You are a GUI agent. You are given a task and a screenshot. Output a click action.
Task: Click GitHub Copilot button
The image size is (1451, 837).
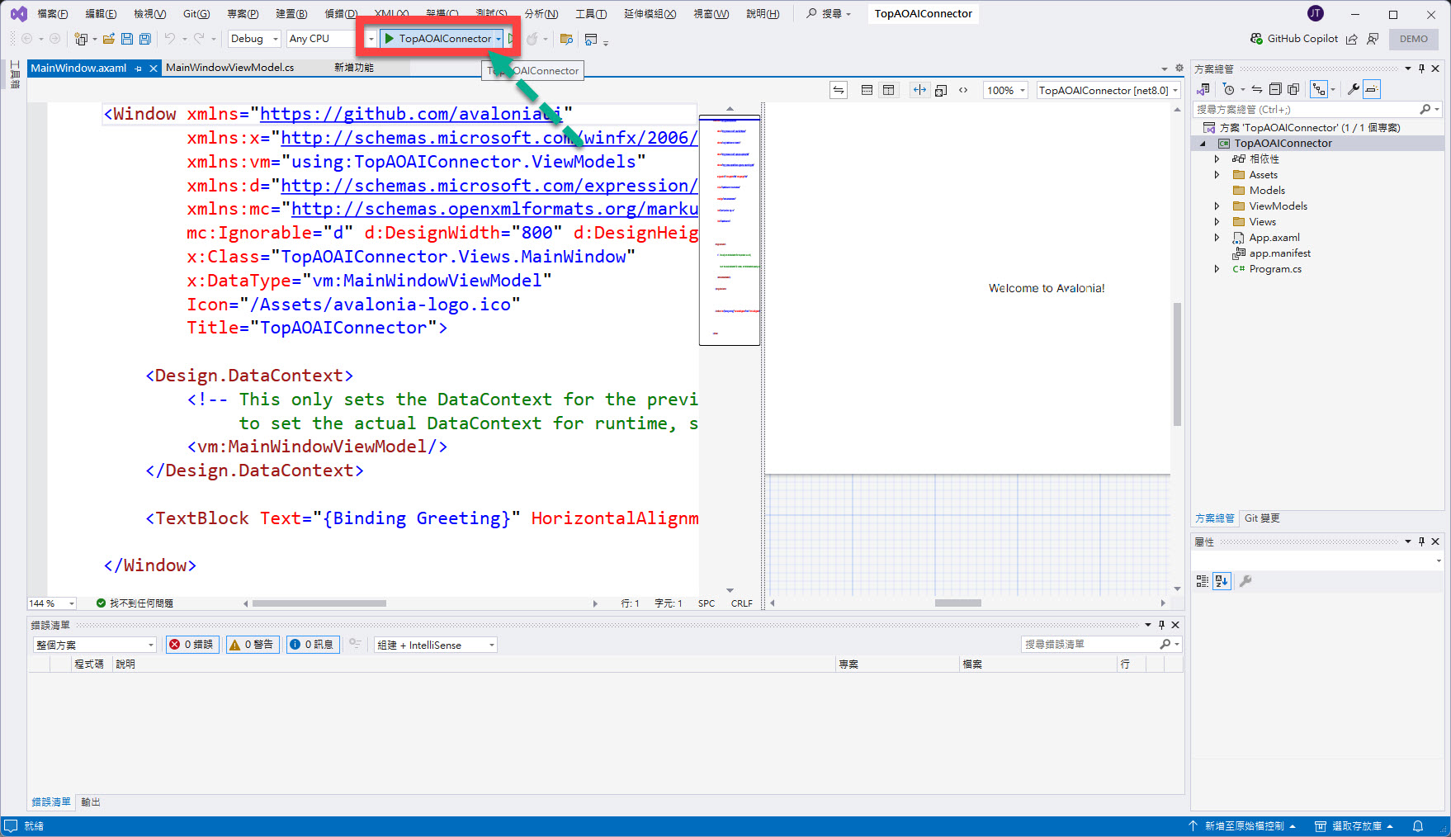[1294, 39]
